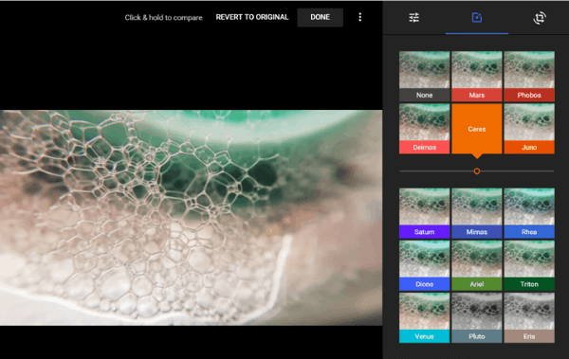This screenshot has width=569, height=359.
Task: Apply the Dione filter
Action: [424, 265]
